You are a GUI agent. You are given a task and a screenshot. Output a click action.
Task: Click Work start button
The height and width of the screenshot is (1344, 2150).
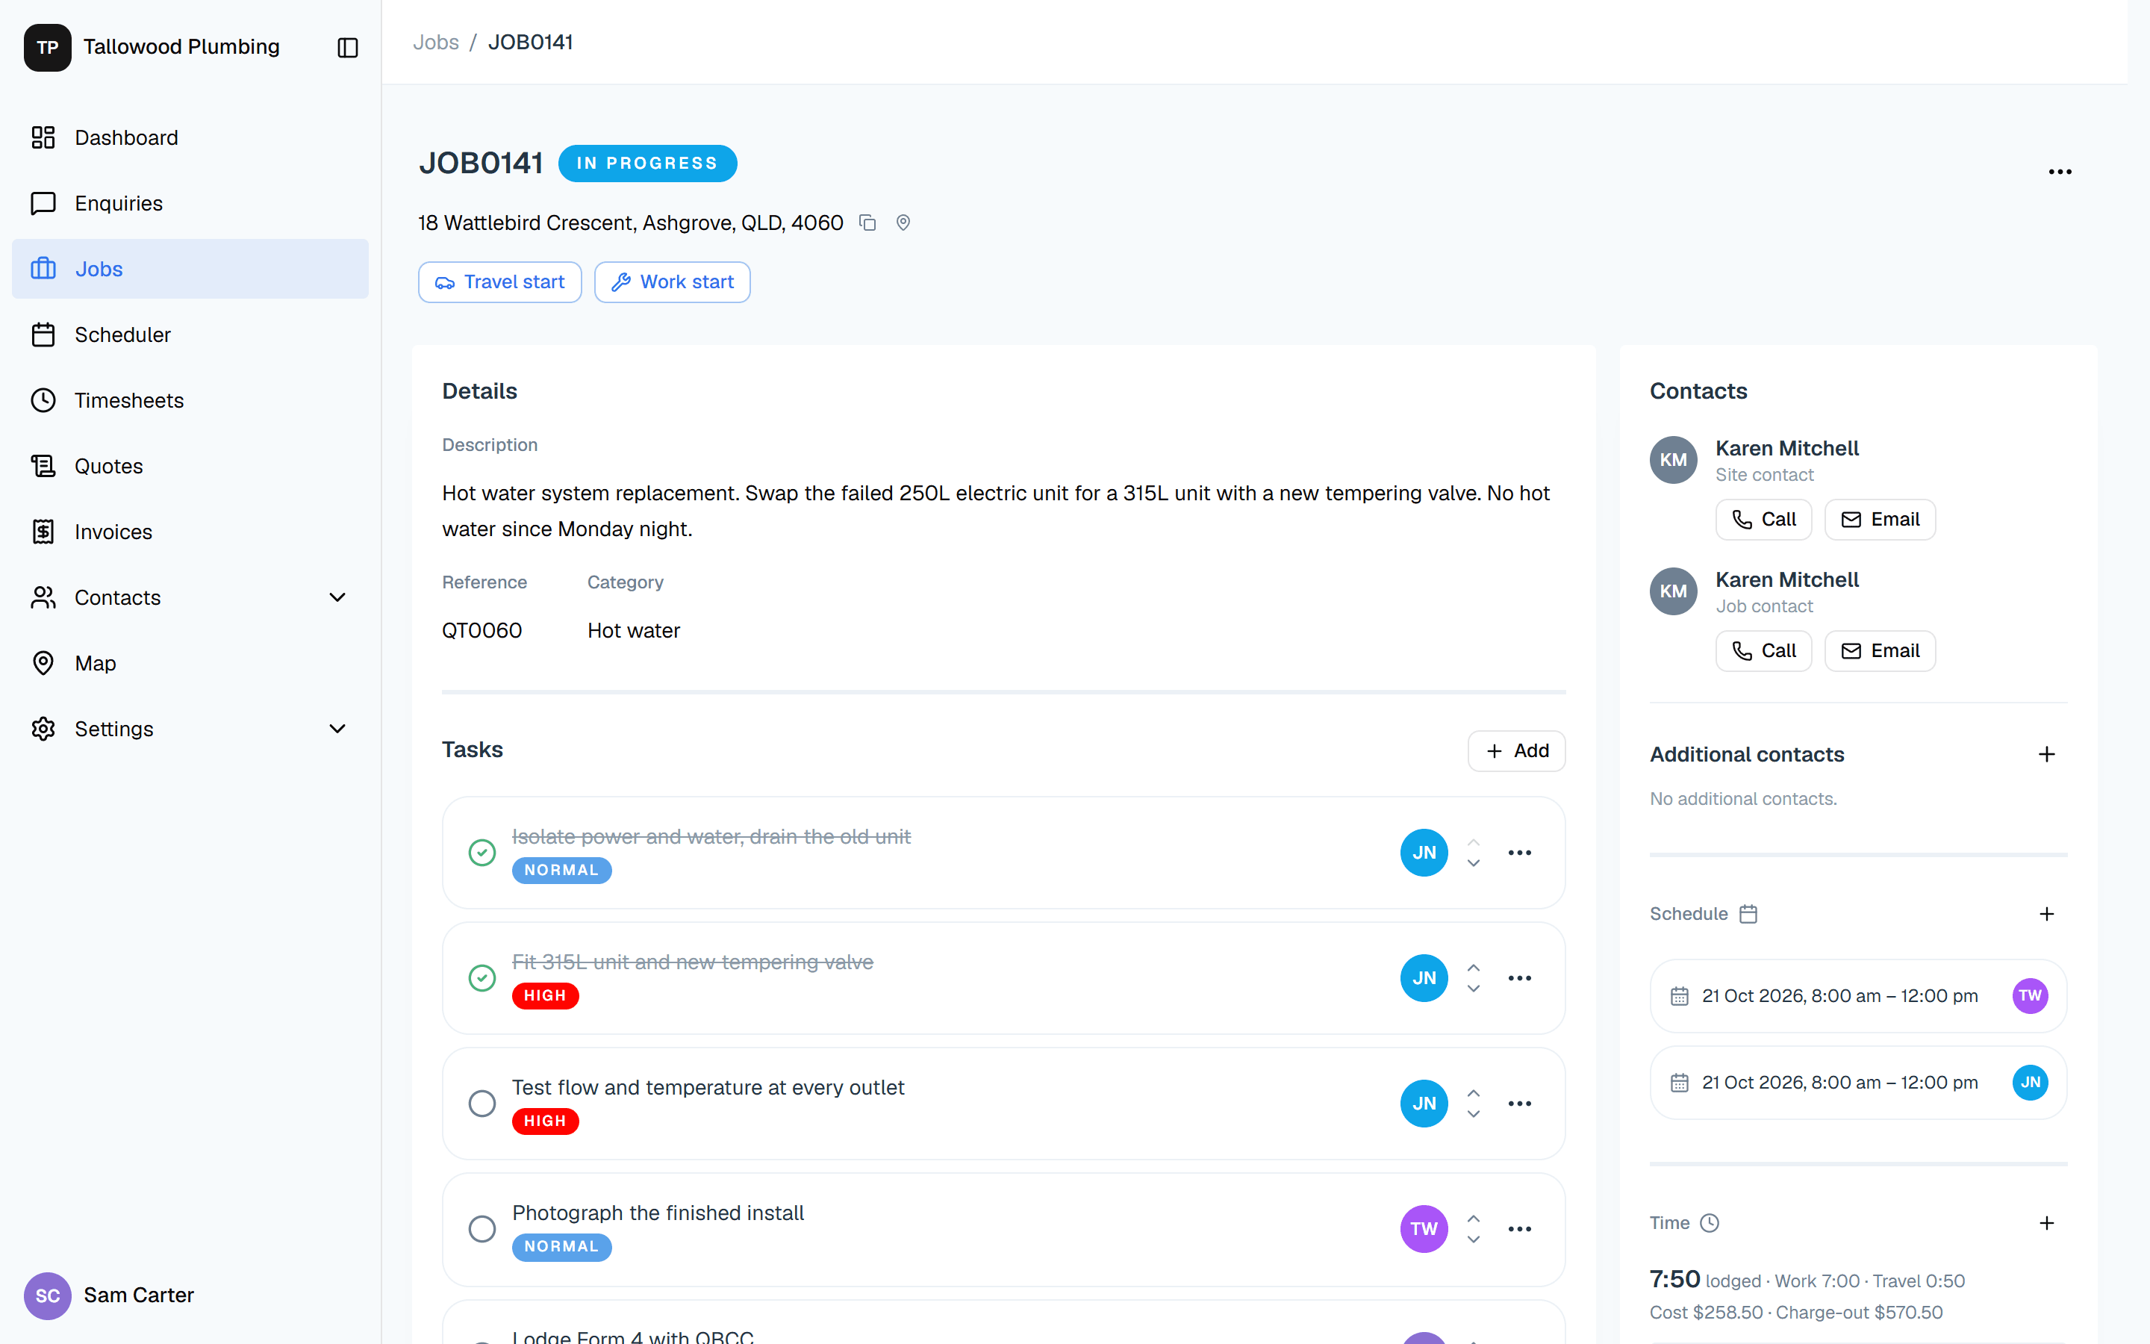(x=673, y=281)
